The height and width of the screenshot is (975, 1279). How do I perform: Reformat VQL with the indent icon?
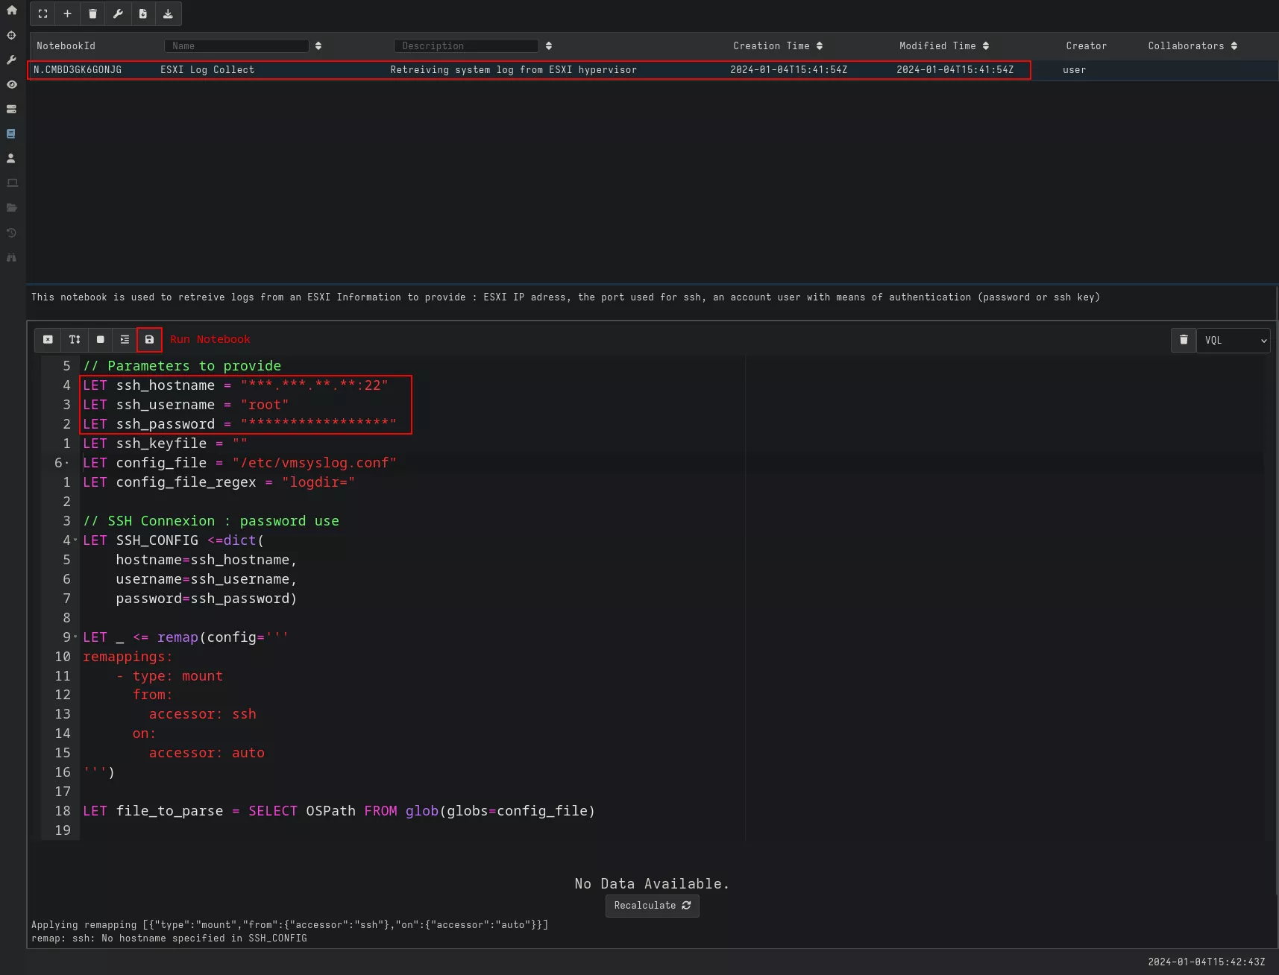click(125, 339)
